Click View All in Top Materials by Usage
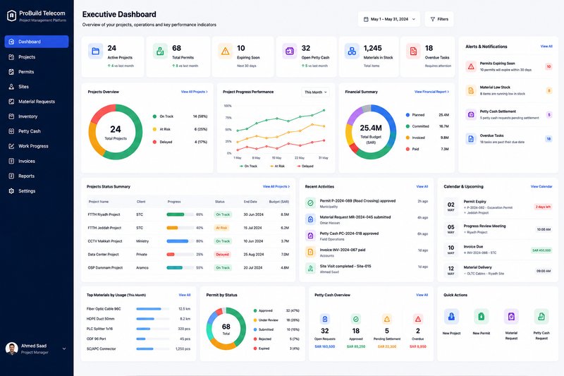The image size is (564, 376). click(185, 295)
